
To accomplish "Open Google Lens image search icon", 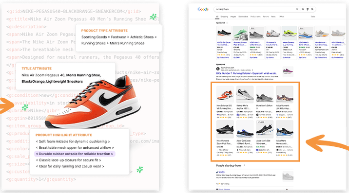I will (308, 9).
